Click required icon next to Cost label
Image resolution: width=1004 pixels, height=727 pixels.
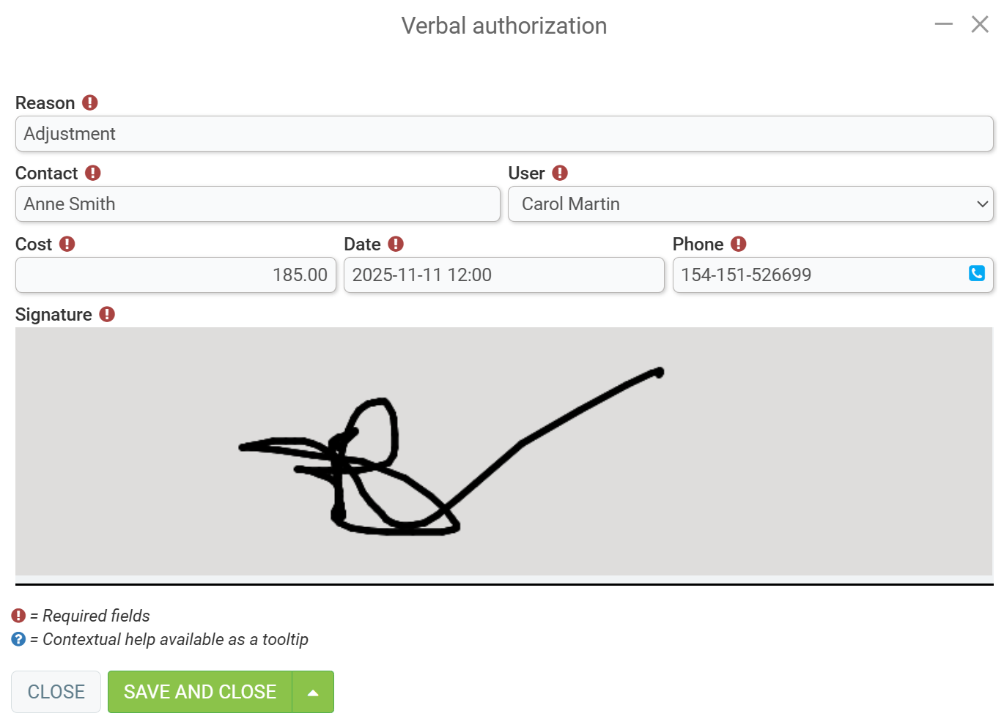(67, 244)
